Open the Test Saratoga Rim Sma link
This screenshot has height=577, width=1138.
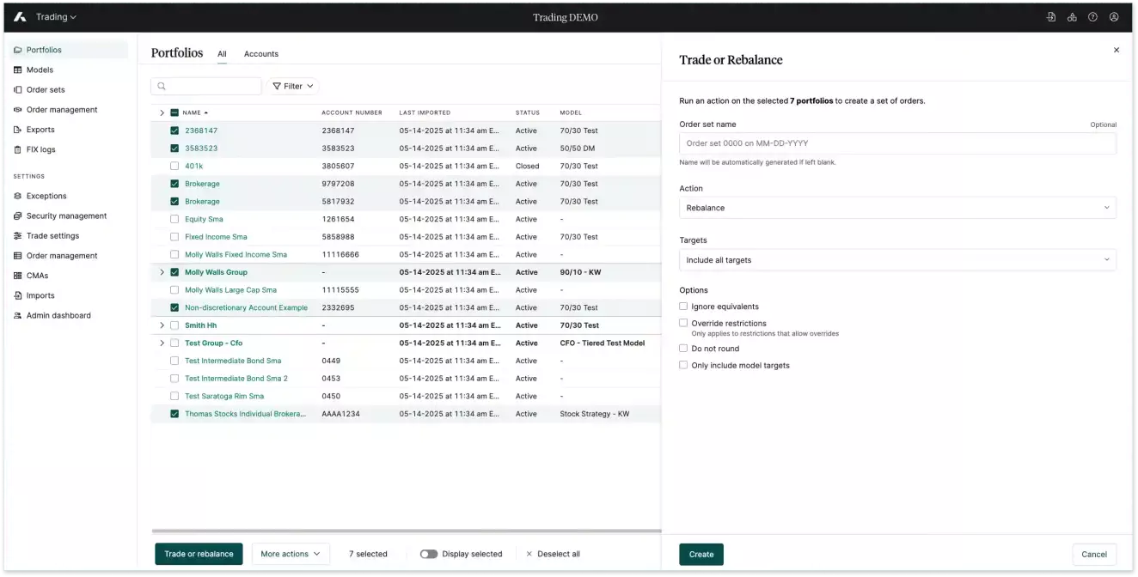[x=224, y=396]
